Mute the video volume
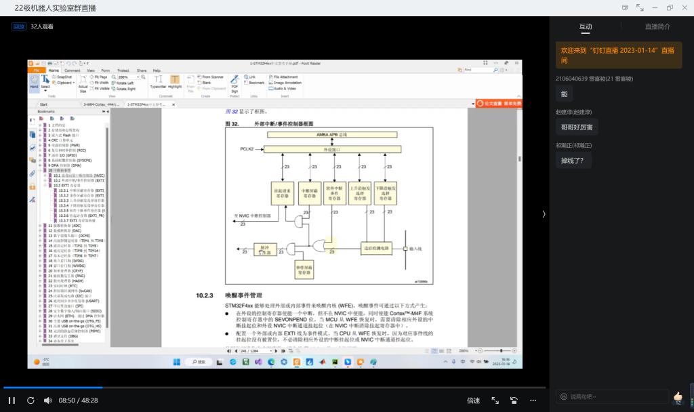This screenshot has height=412, width=694. 47,400
